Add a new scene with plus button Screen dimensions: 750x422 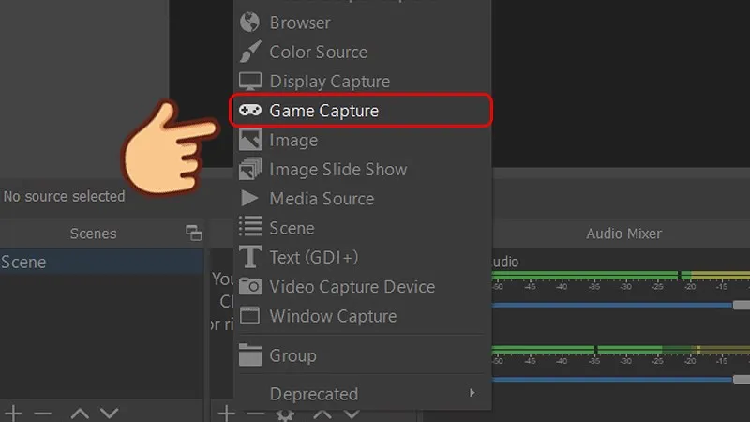coord(16,413)
